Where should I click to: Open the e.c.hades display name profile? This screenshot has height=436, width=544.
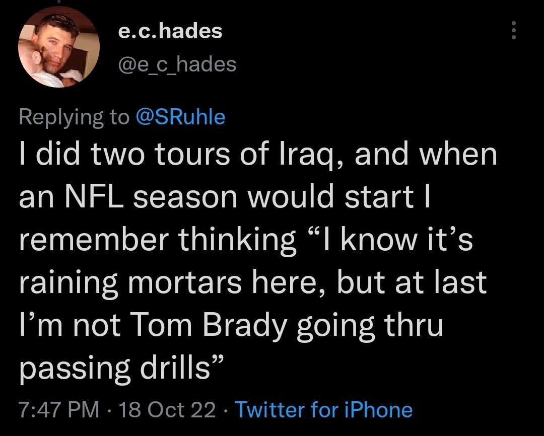170,31
